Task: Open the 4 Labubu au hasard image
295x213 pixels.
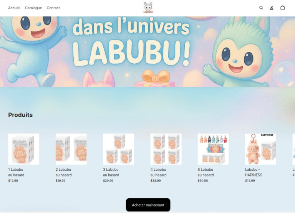Action: click(166, 149)
